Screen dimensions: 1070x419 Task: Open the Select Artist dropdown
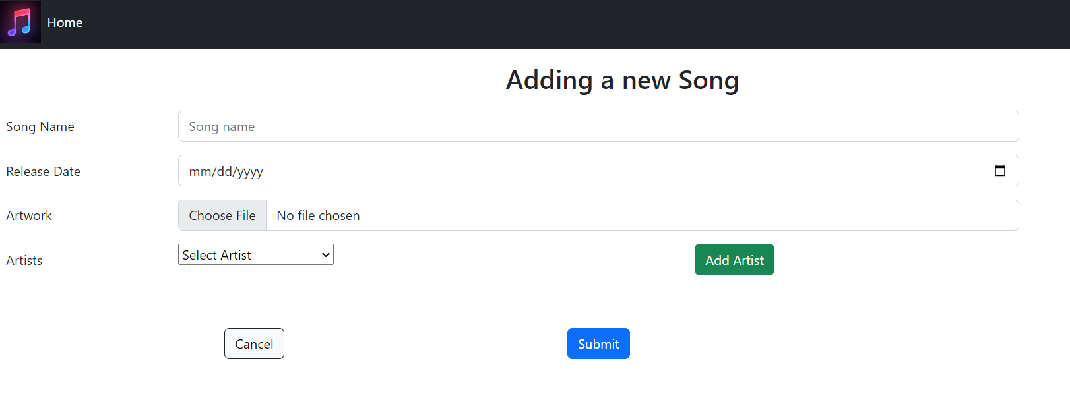point(255,254)
